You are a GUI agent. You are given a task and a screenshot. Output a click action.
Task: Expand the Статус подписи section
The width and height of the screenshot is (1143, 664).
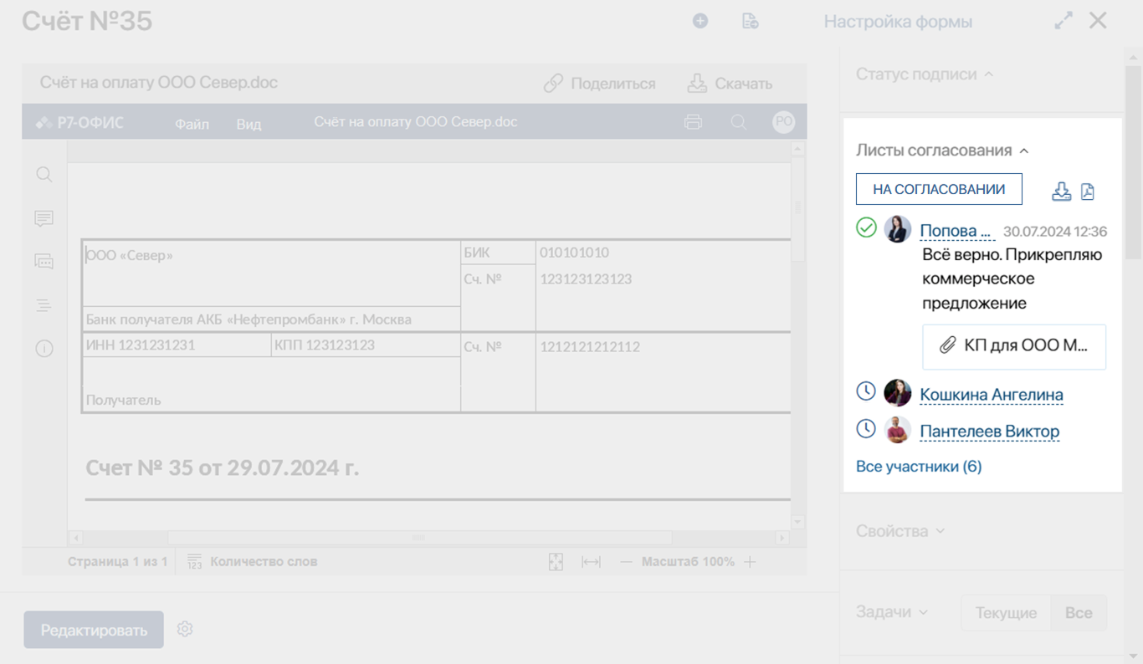925,74
